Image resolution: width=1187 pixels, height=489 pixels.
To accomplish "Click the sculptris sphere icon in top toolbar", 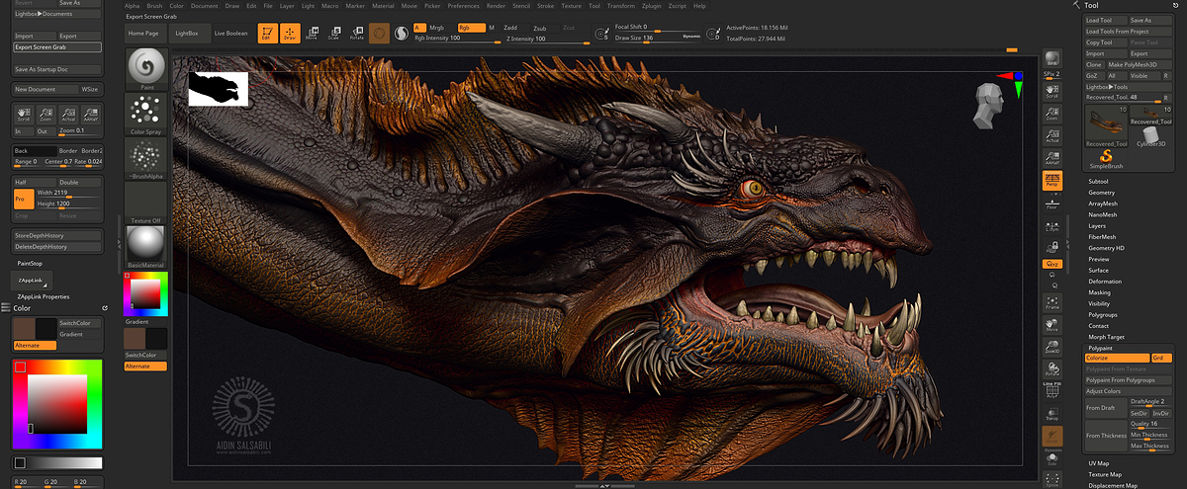I will click(x=403, y=33).
